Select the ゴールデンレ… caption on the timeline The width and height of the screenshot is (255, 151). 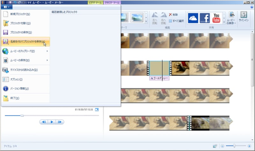click(x=159, y=78)
